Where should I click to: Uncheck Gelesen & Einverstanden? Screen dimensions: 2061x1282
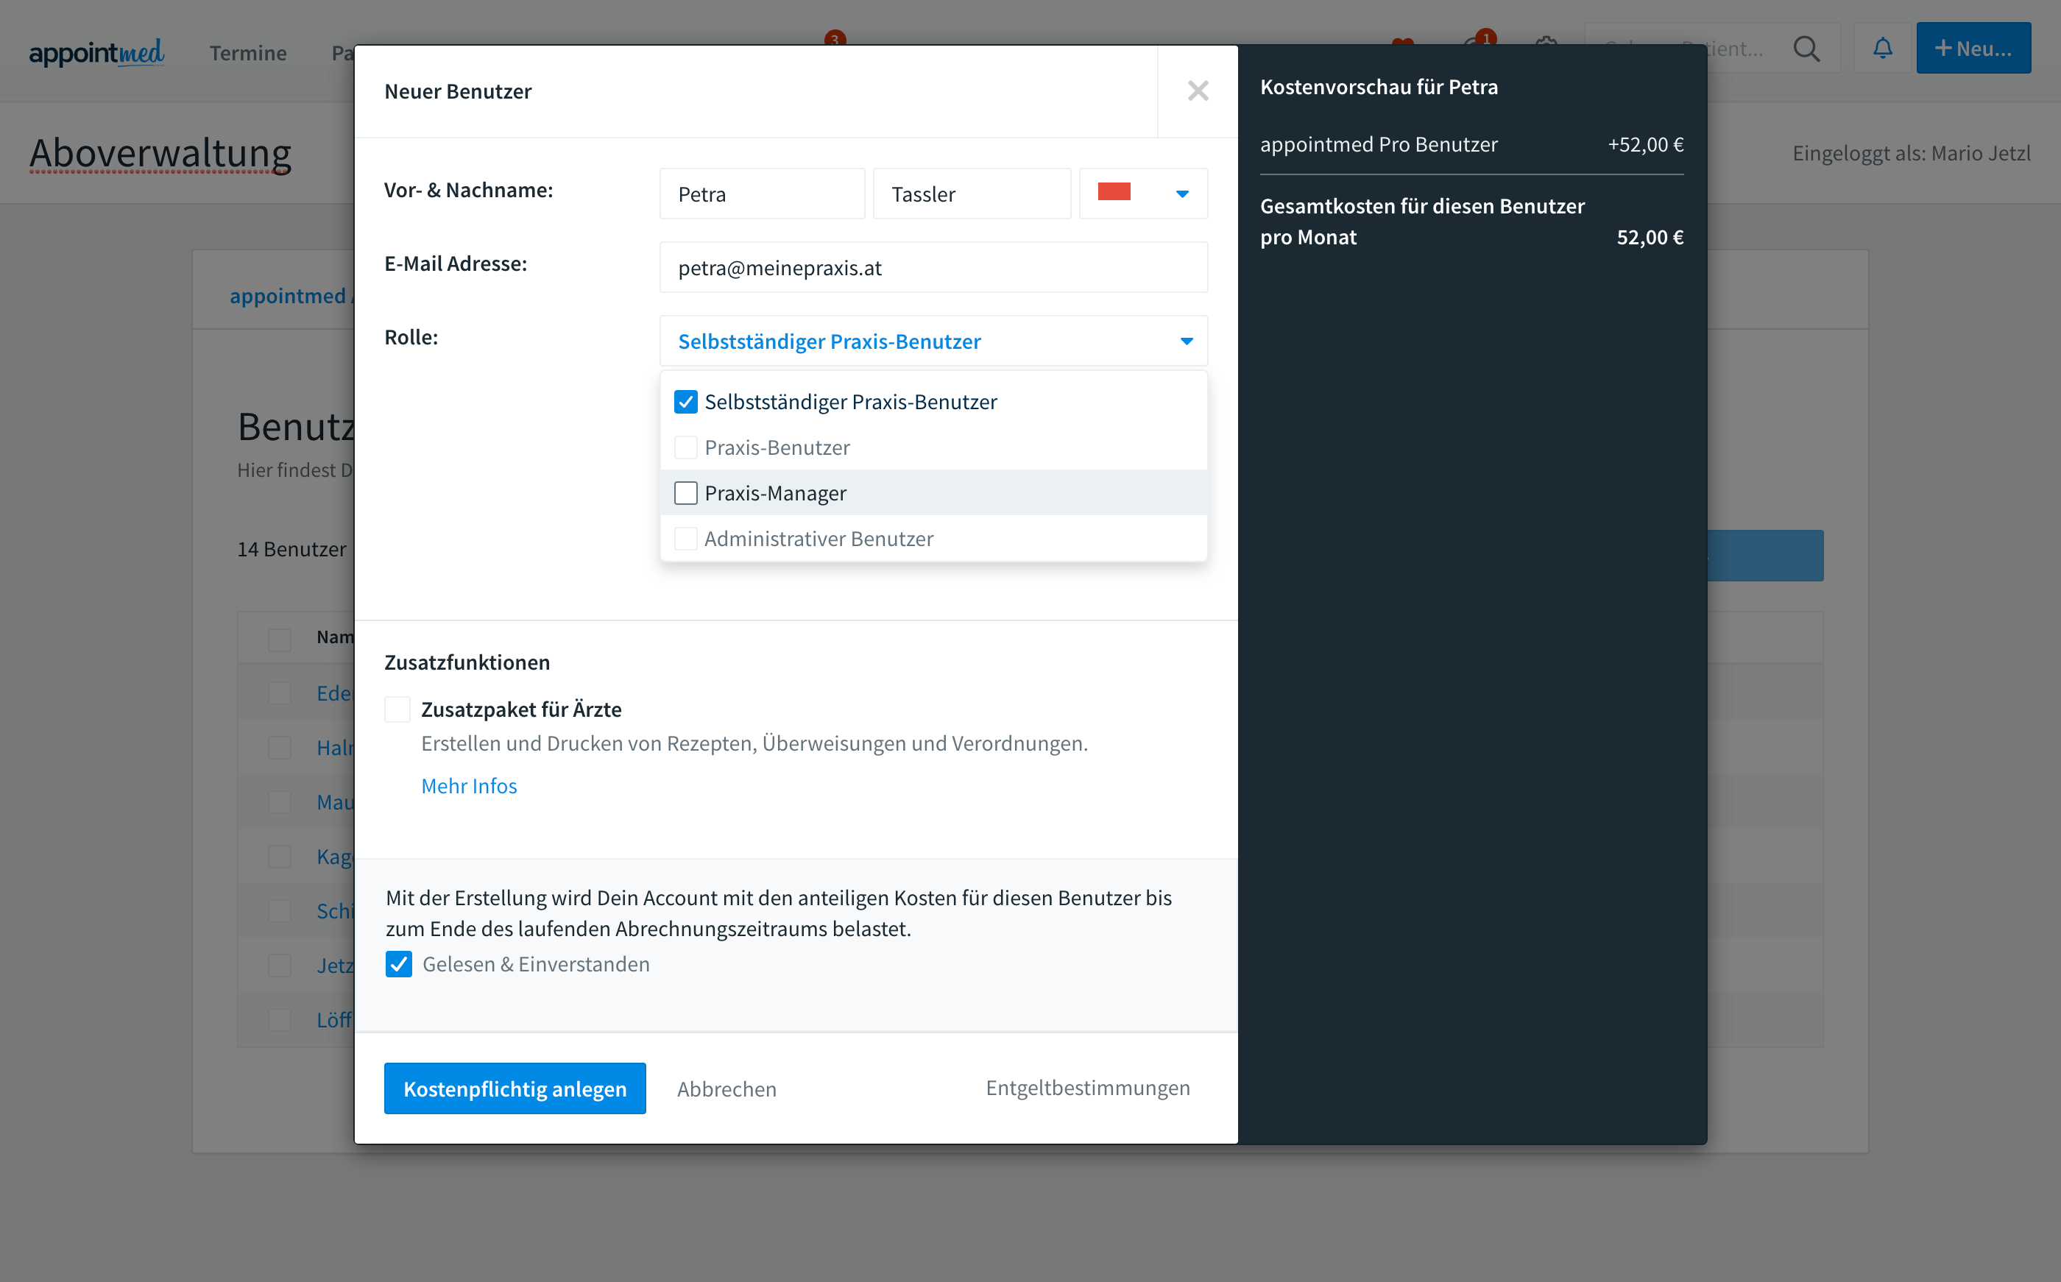tap(398, 964)
